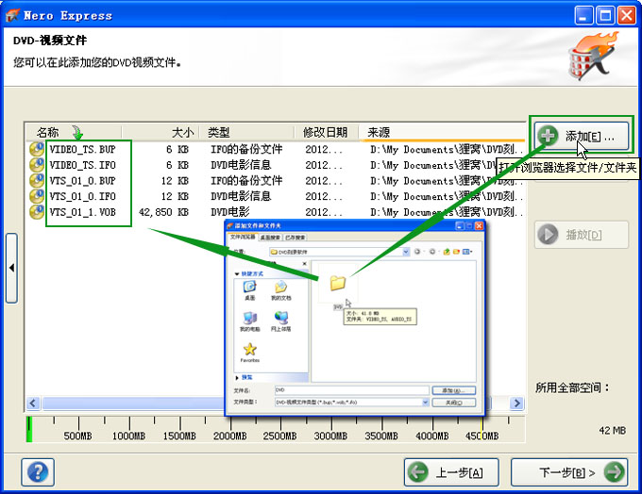Screen dimensions: 642x494
Task: Select VTS_01_1.VOB file icon
Action: pyautogui.click(x=37, y=213)
